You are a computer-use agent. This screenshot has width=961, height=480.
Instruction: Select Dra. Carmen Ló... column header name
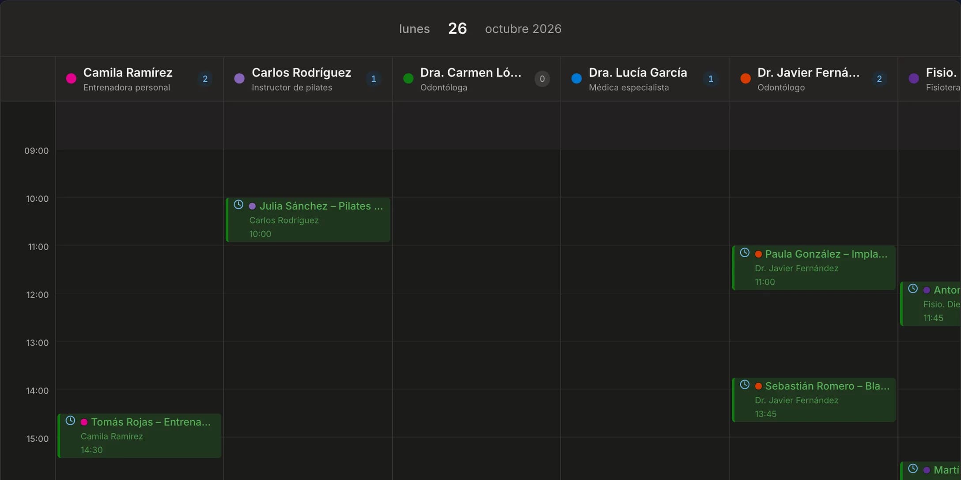(x=471, y=72)
